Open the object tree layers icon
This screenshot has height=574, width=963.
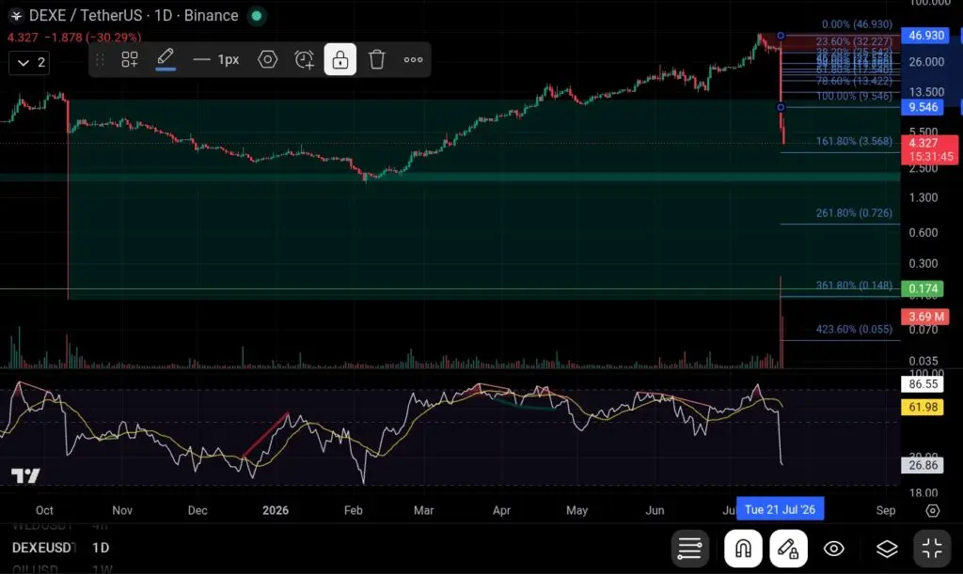(x=887, y=549)
